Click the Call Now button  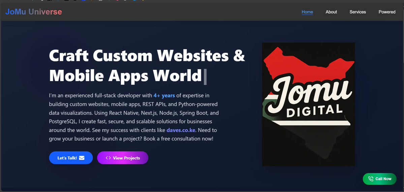[379, 179]
